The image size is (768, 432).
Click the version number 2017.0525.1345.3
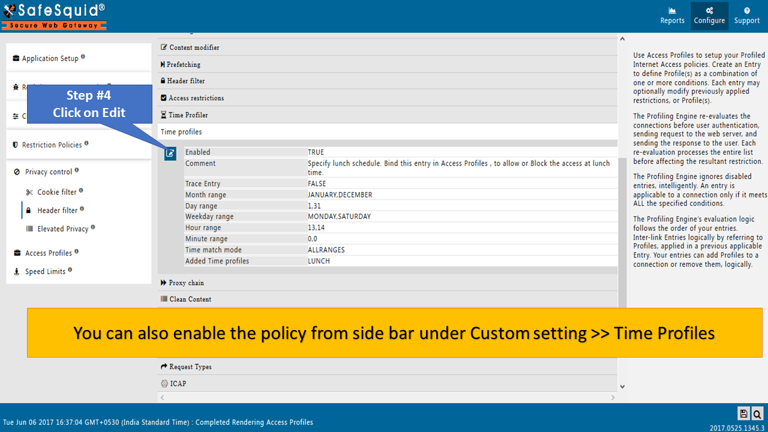737,427
